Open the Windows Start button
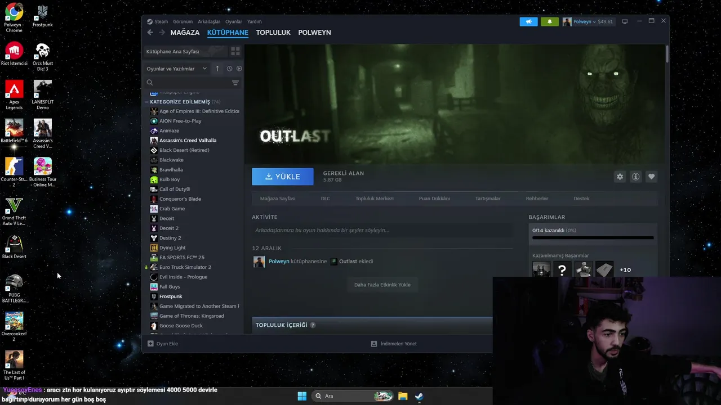 [302, 396]
